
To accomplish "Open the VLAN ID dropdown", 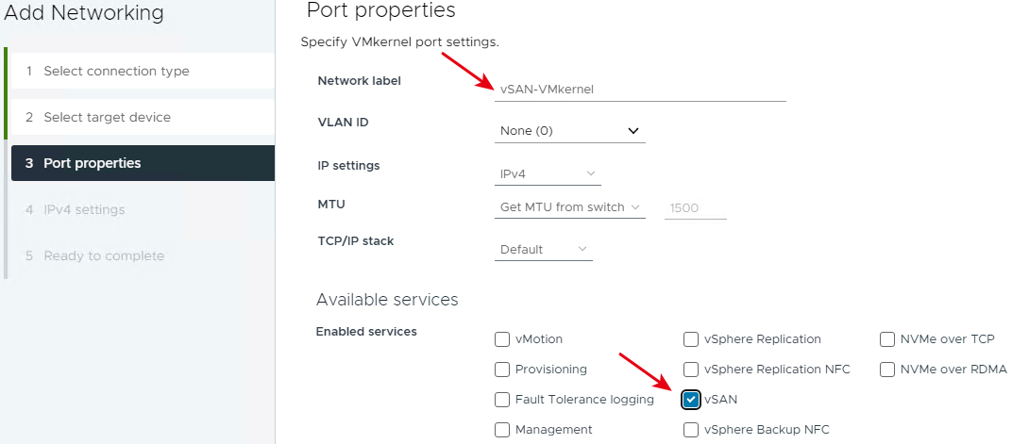I will [569, 131].
